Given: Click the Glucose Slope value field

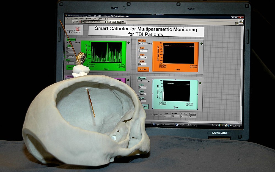Looking at the screenshot, I should click(142, 94).
